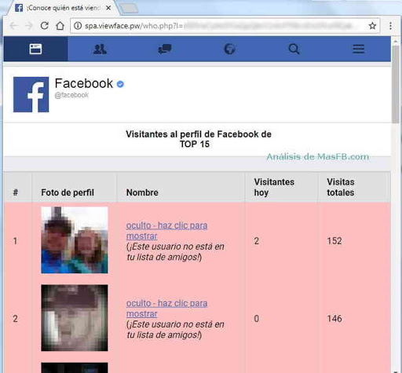Open a new browser tab

(x=129, y=9)
